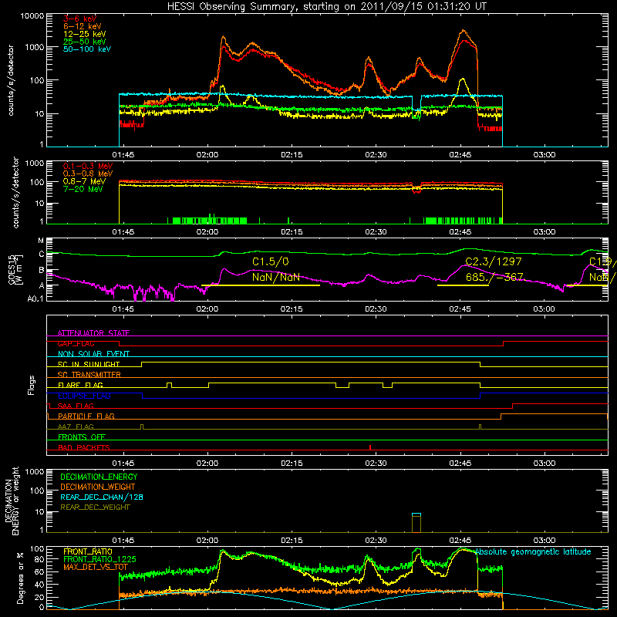
Task: Click the FRONT_RATIO_1225 legend entry
Action: tap(99, 559)
